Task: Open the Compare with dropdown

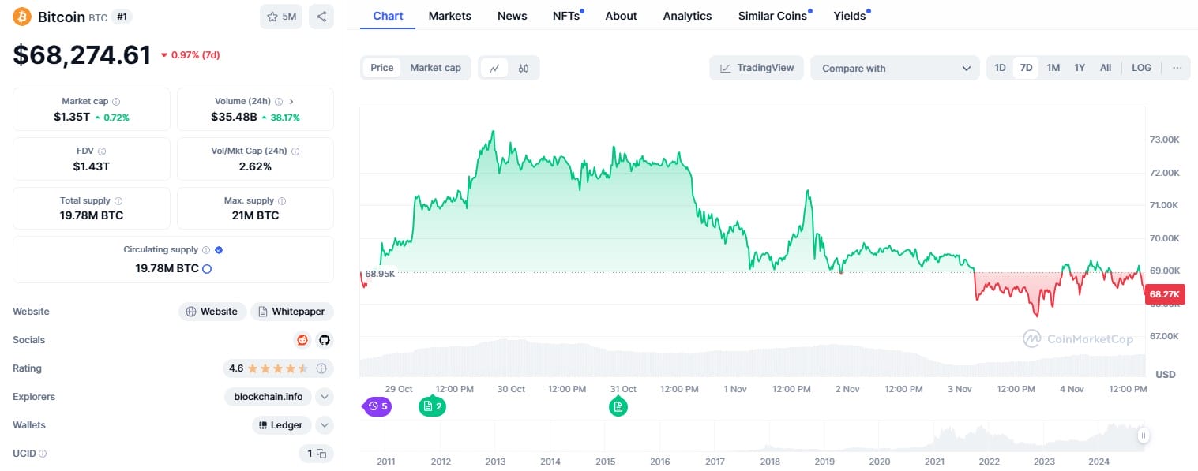Action: pos(896,68)
